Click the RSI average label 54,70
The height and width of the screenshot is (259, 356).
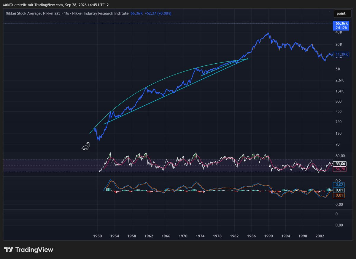[339, 169]
